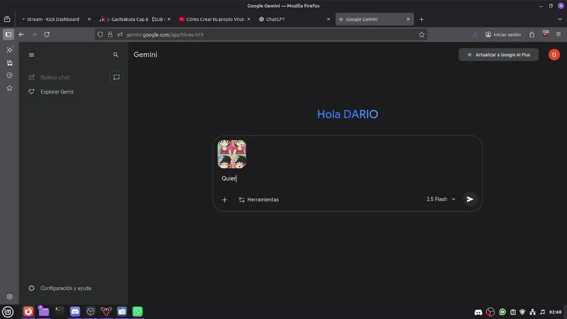Open history clock icon in sidebar
This screenshot has width=567, height=319.
point(9,75)
